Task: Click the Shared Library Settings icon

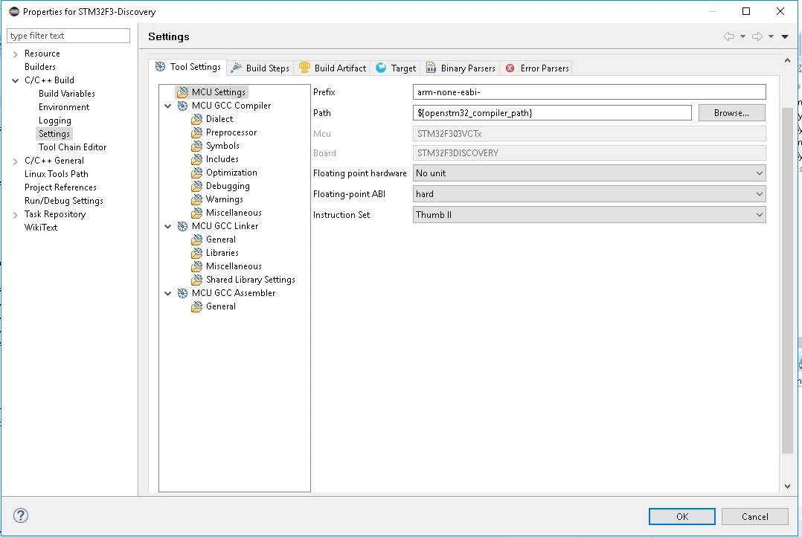Action: tap(197, 280)
